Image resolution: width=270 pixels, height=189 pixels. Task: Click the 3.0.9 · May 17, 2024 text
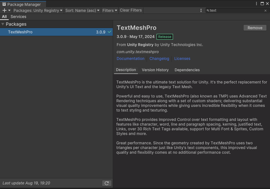pyautogui.click(x=136, y=37)
